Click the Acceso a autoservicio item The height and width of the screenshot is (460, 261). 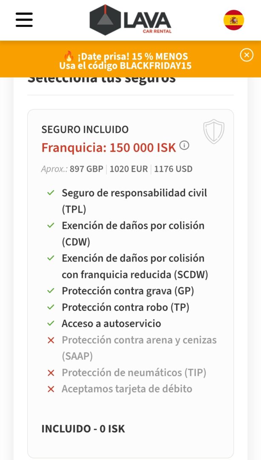coord(111,323)
